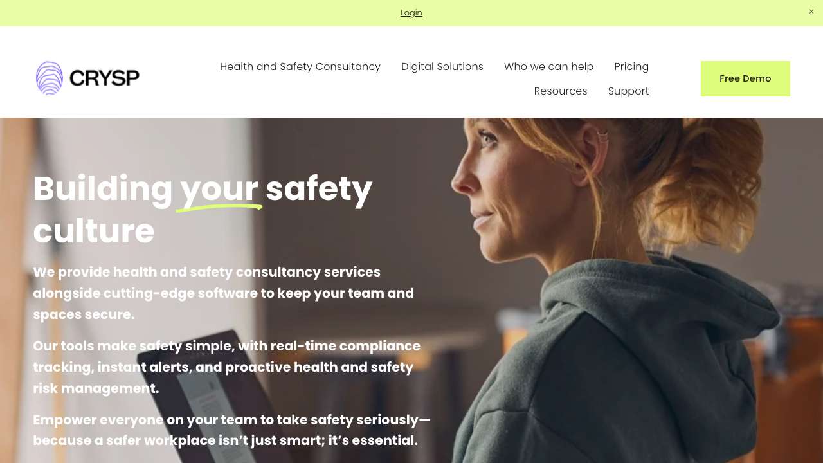This screenshot has width=823, height=463.
Task: Open the Support navigation item
Action: (x=628, y=91)
